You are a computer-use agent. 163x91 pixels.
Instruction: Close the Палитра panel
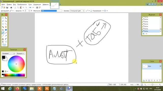[x=24, y=50]
